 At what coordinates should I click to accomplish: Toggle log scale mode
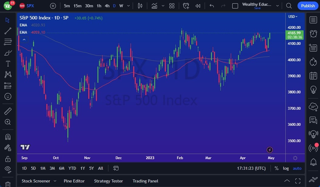click(x=286, y=168)
